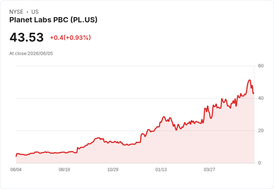Click the 01/13 date axis label
Image resolution: width=274 pixels, height=189 pixels.
point(161,169)
